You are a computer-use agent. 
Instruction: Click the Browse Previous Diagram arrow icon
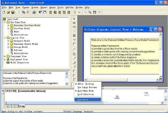pyautogui.click(x=79, y=12)
